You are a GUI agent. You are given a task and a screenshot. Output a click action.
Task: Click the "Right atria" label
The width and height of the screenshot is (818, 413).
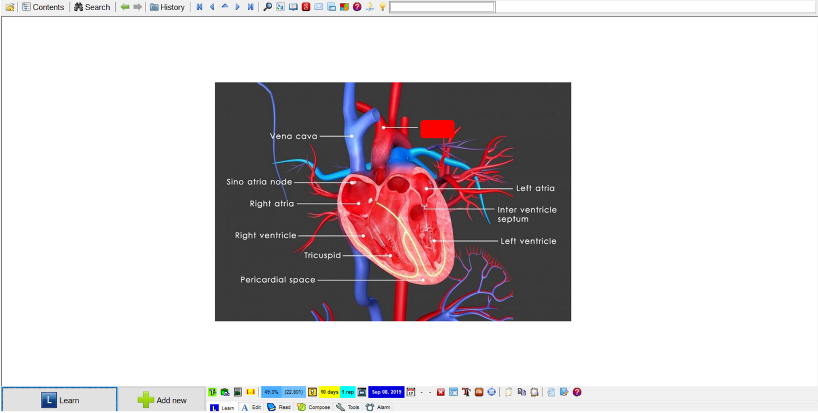pyautogui.click(x=272, y=204)
